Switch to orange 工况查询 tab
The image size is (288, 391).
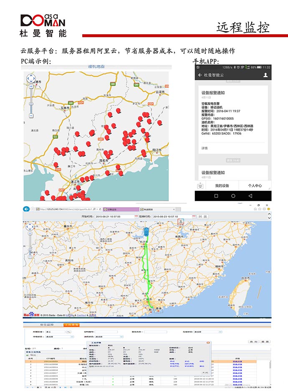pyautogui.click(x=71, y=325)
